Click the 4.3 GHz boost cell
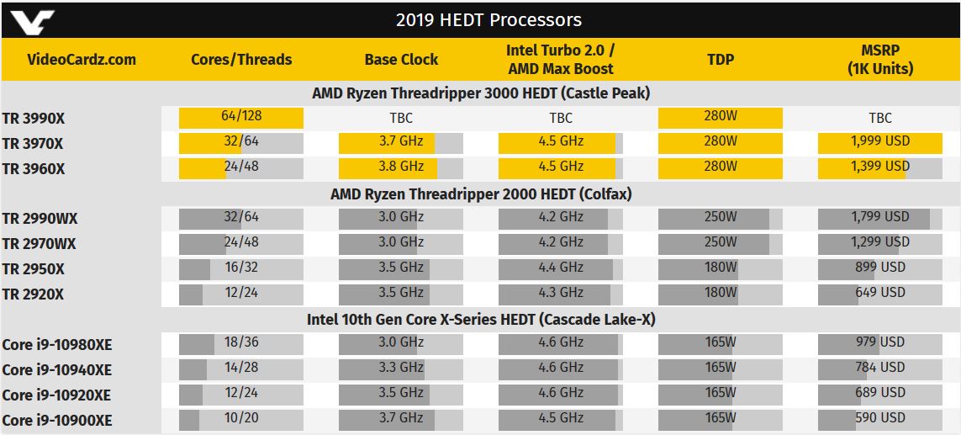This screenshot has height=435, width=961. tap(561, 294)
